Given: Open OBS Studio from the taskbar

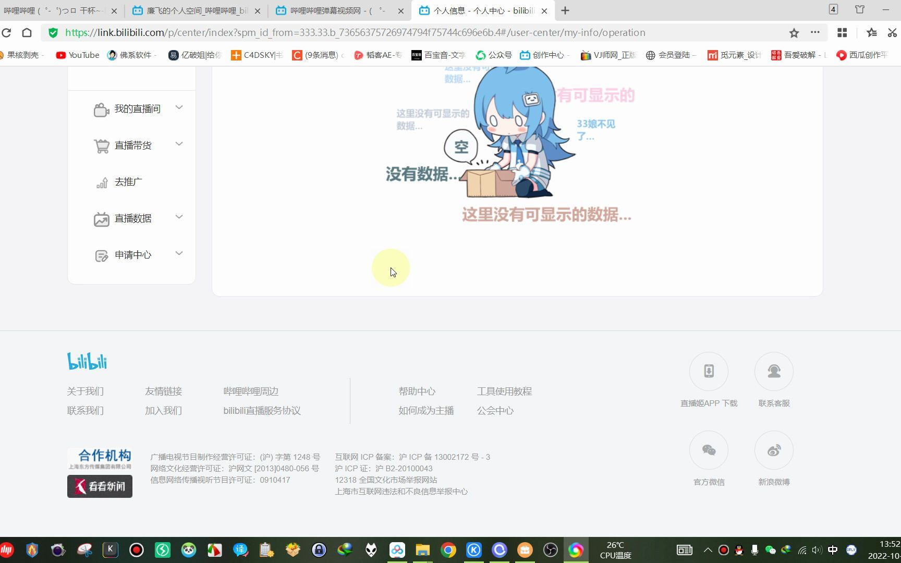Looking at the screenshot, I should click(550, 550).
